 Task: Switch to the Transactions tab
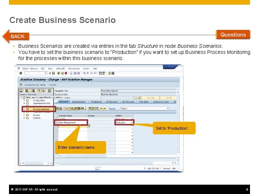[x=96, y=102]
